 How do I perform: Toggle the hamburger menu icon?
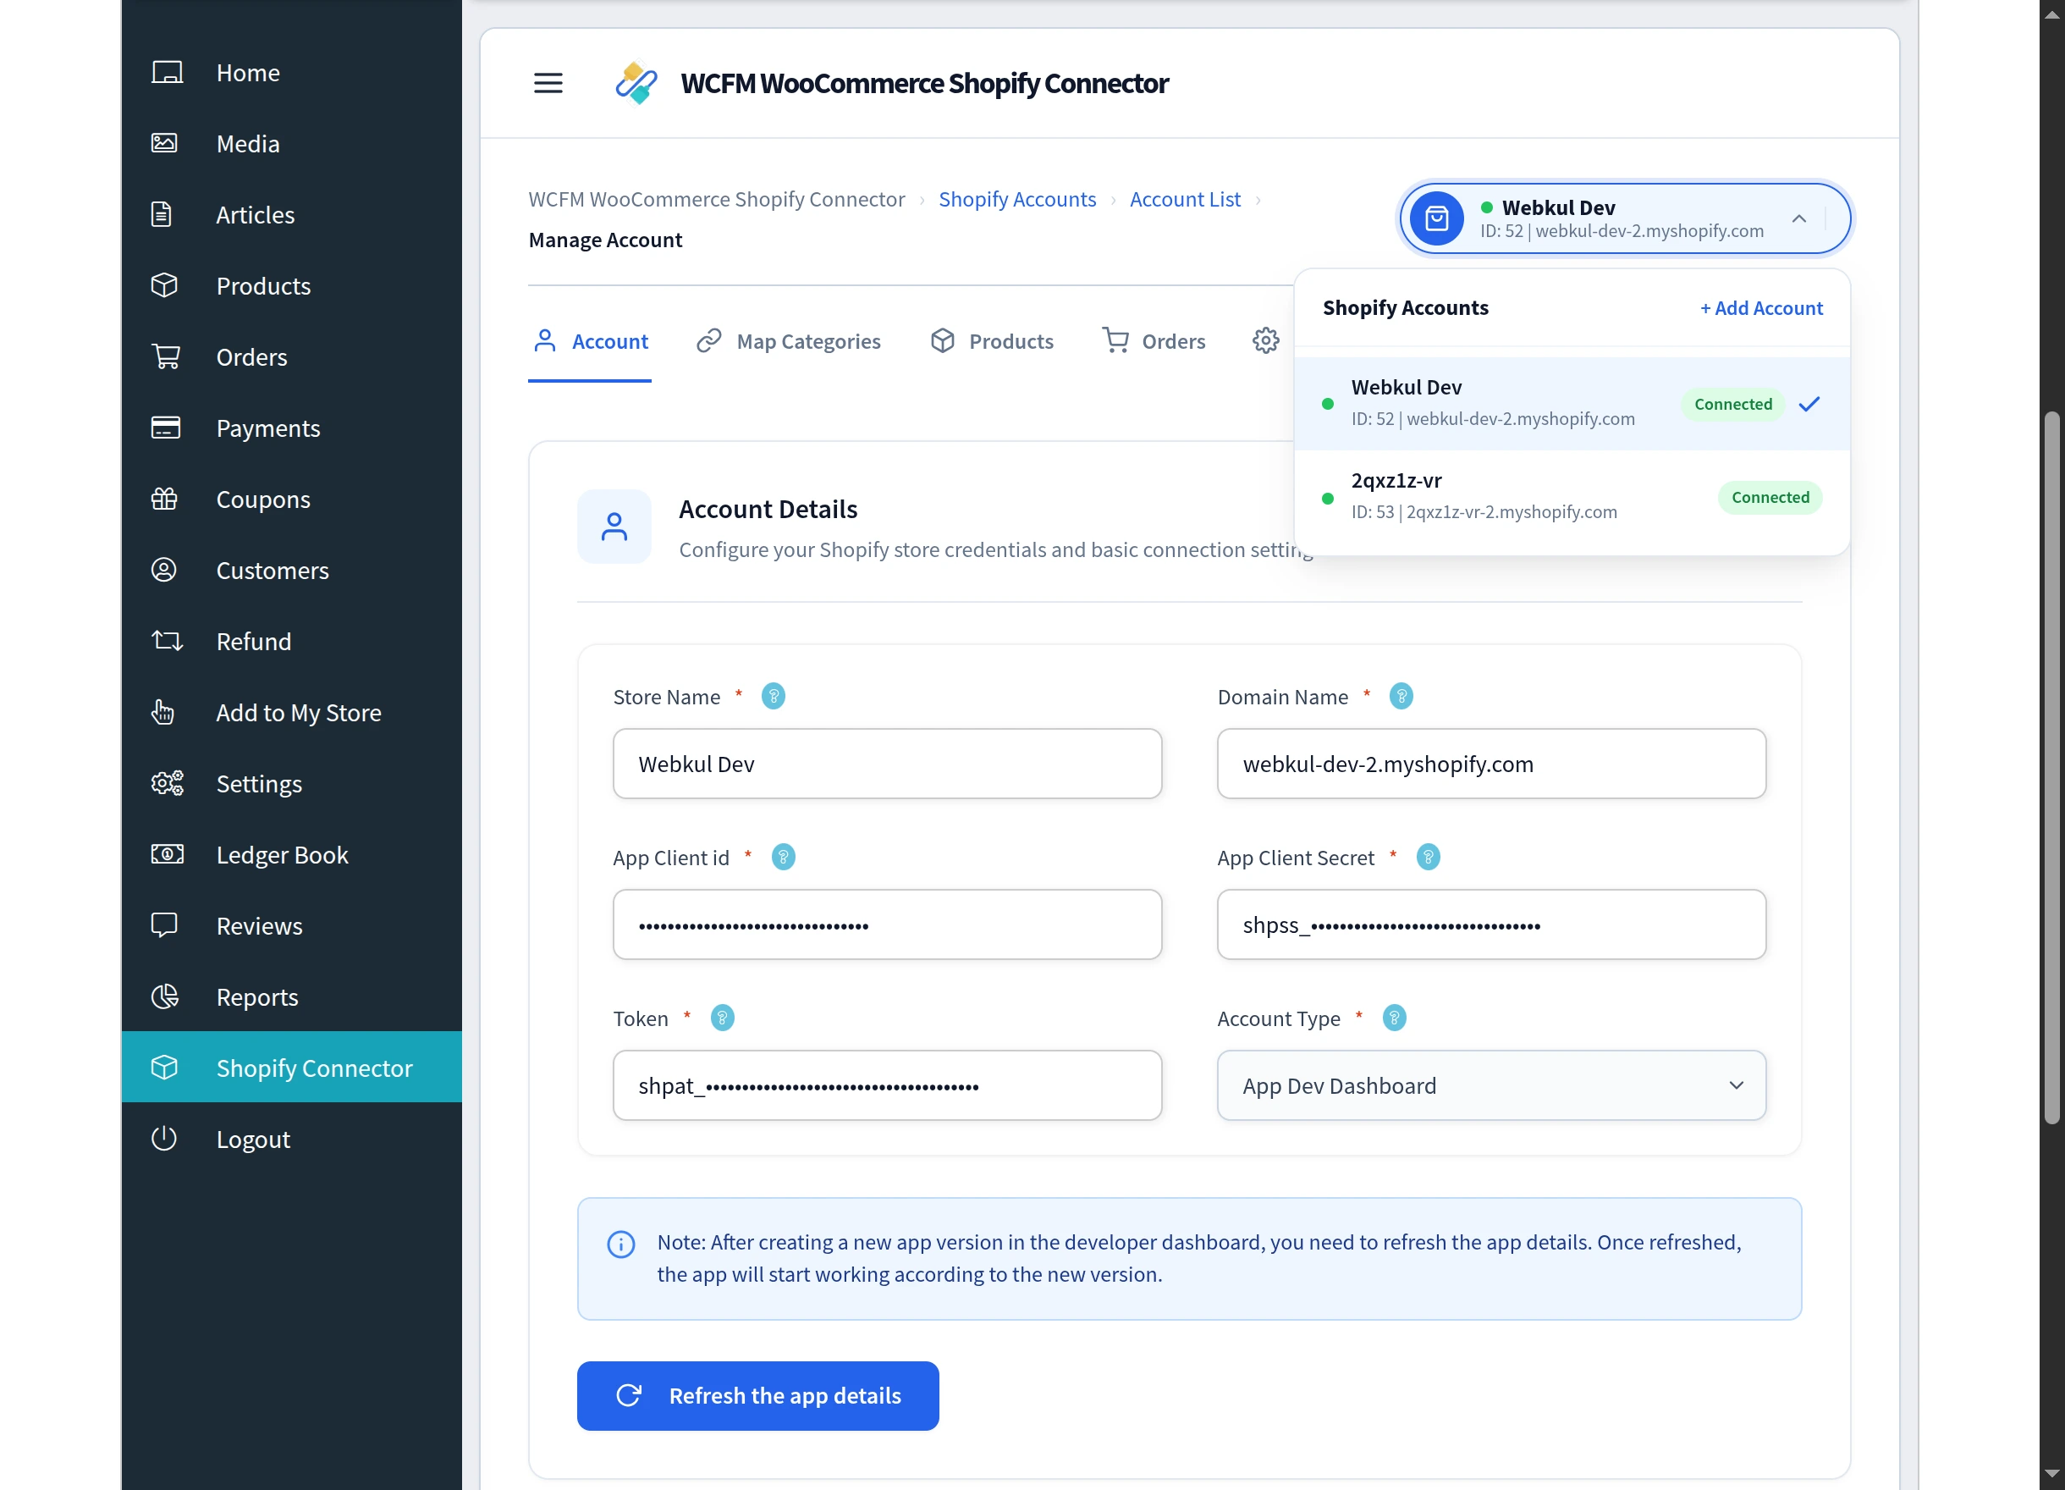pyautogui.click(x=548, y=83)
